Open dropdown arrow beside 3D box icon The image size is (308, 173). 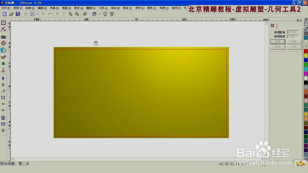click(99, 14)
